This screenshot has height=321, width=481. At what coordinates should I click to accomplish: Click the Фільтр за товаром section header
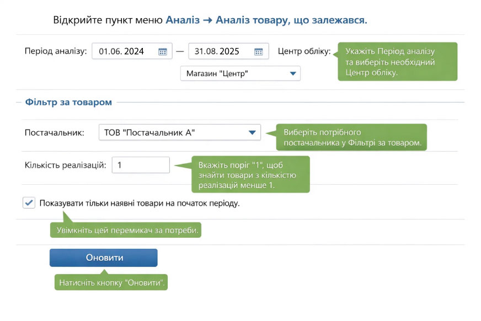point(68,102)
